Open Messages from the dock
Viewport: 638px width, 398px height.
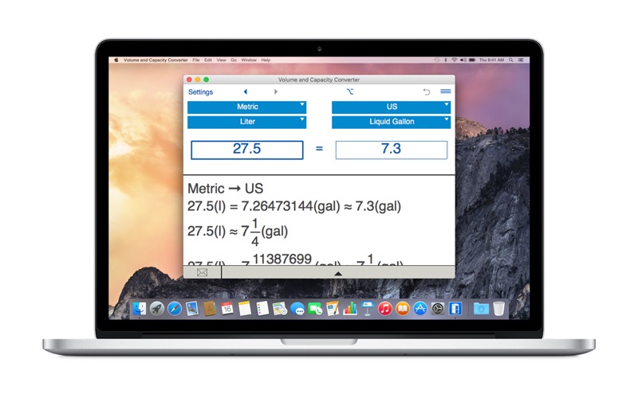297,310
